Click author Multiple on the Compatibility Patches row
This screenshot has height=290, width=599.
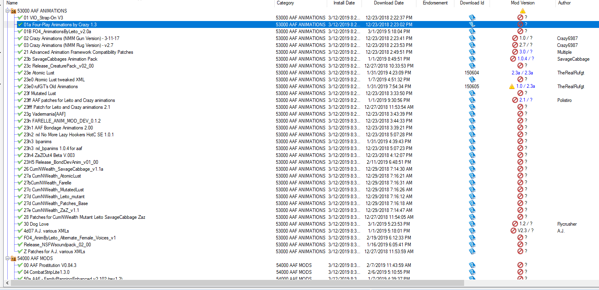click(565, 52)
